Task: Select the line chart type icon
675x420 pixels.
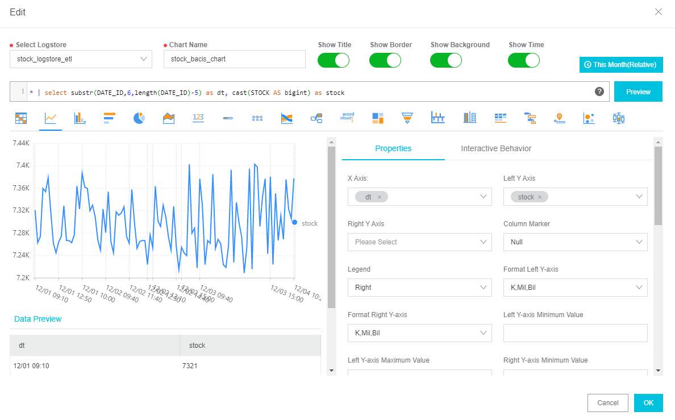Action: (51, 118)
